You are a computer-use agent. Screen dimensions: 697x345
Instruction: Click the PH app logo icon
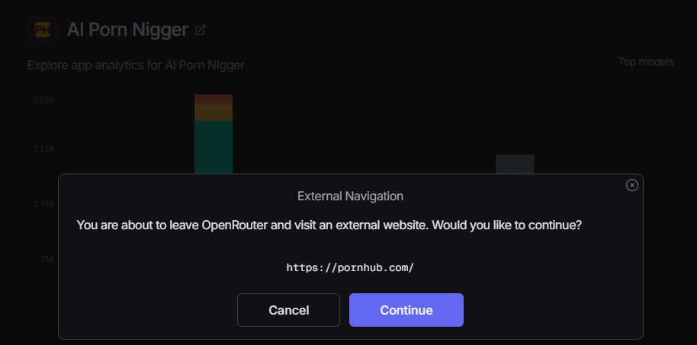click(x=43, y=30)
